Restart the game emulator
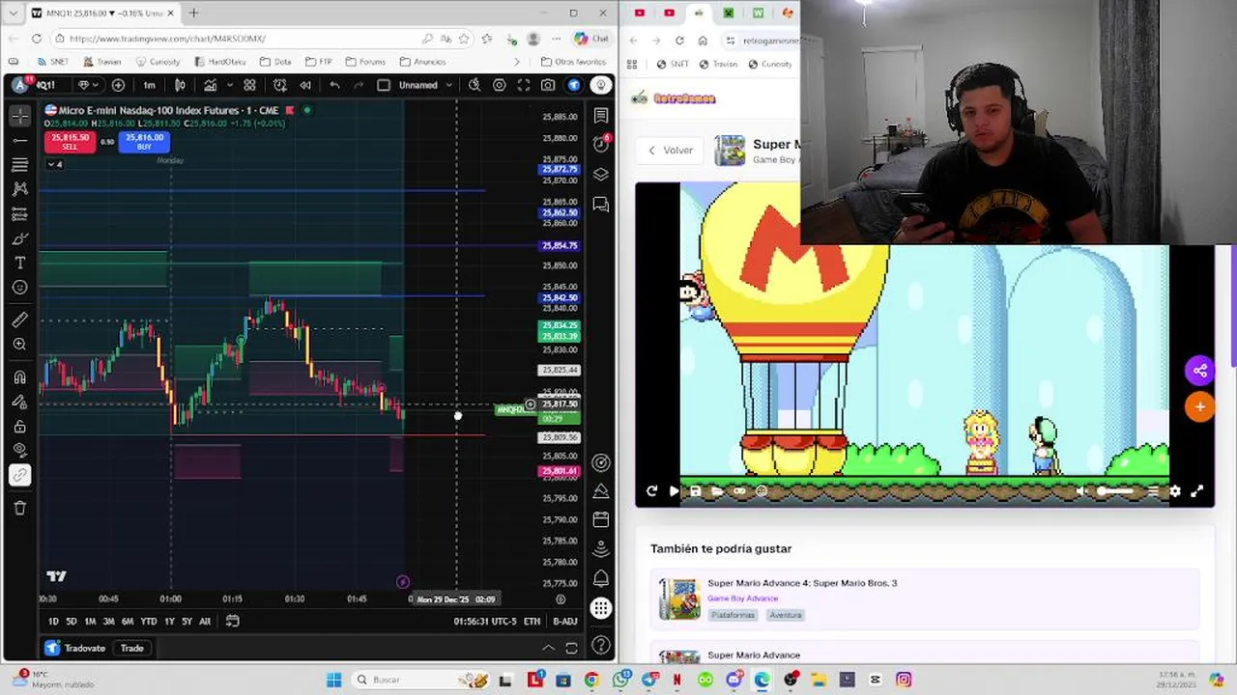 tap(651, 491)
